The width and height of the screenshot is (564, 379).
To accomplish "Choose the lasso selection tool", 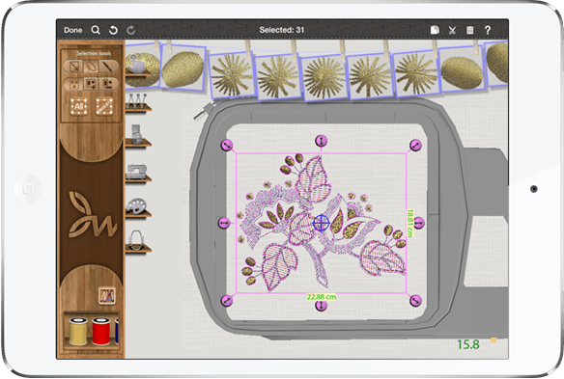I will click(91, 67).
